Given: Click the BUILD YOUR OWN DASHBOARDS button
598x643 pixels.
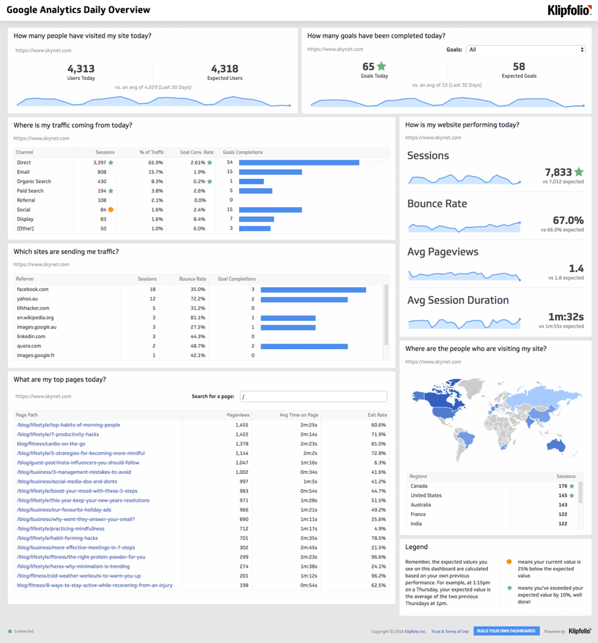Looking at the screenshot, I should pos(506,630).
